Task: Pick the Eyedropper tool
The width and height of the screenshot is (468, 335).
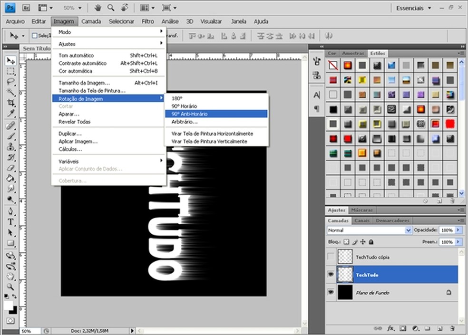Action: (x=10, y=114)
